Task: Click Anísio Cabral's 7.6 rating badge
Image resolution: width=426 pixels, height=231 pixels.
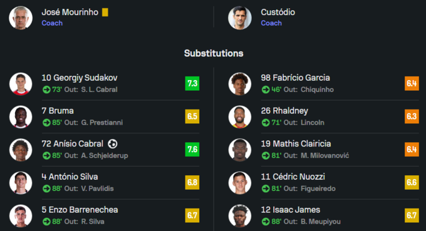Action: (192, 149)
